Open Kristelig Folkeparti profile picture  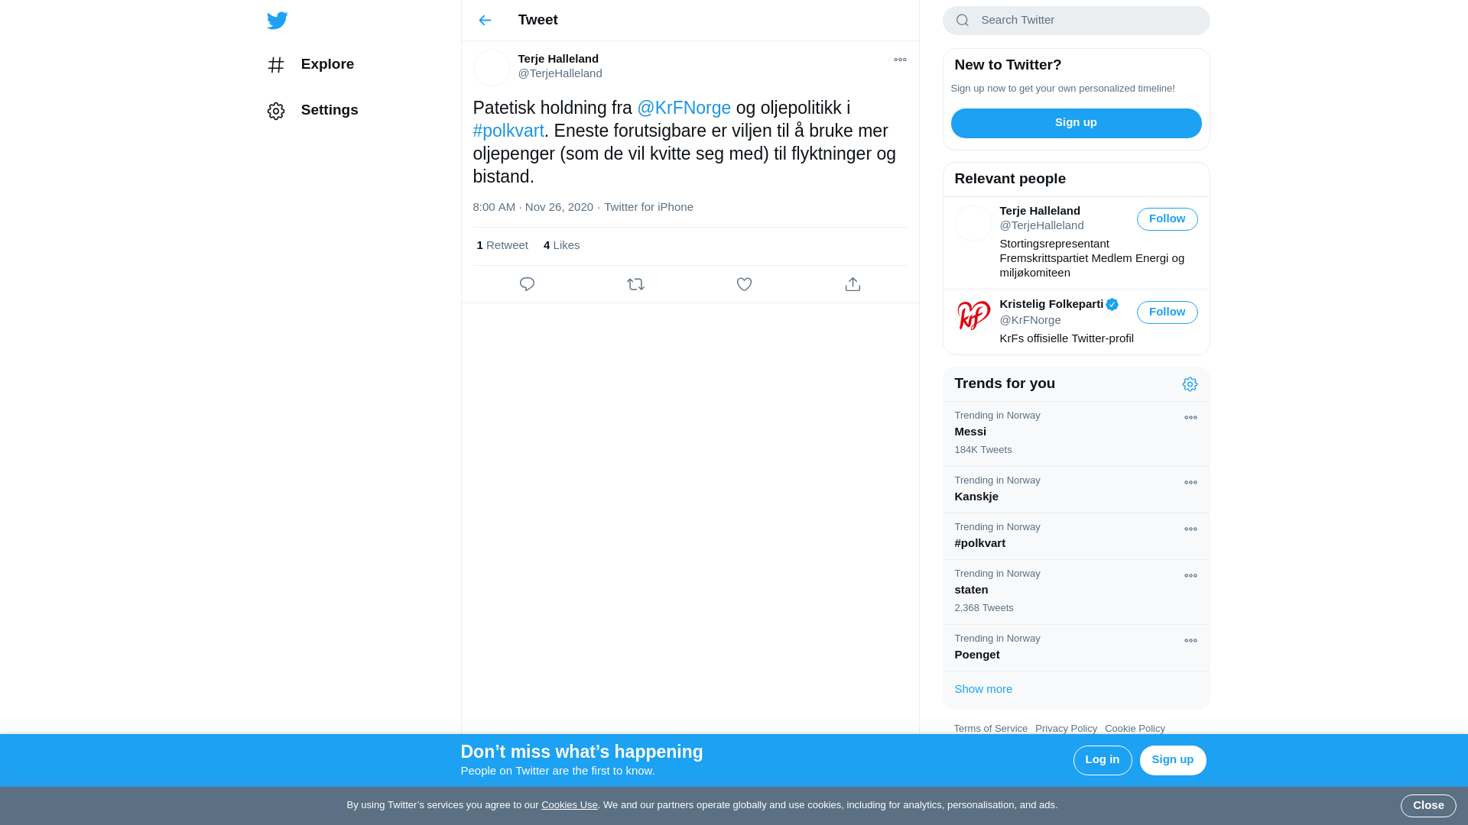[x=973, y=316]
